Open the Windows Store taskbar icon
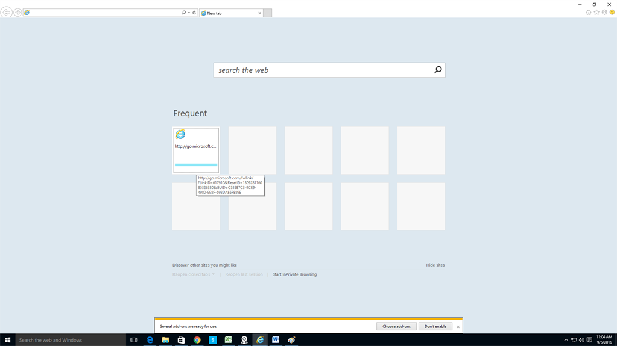This screenshot has height=346, width=617. point(181,340)
